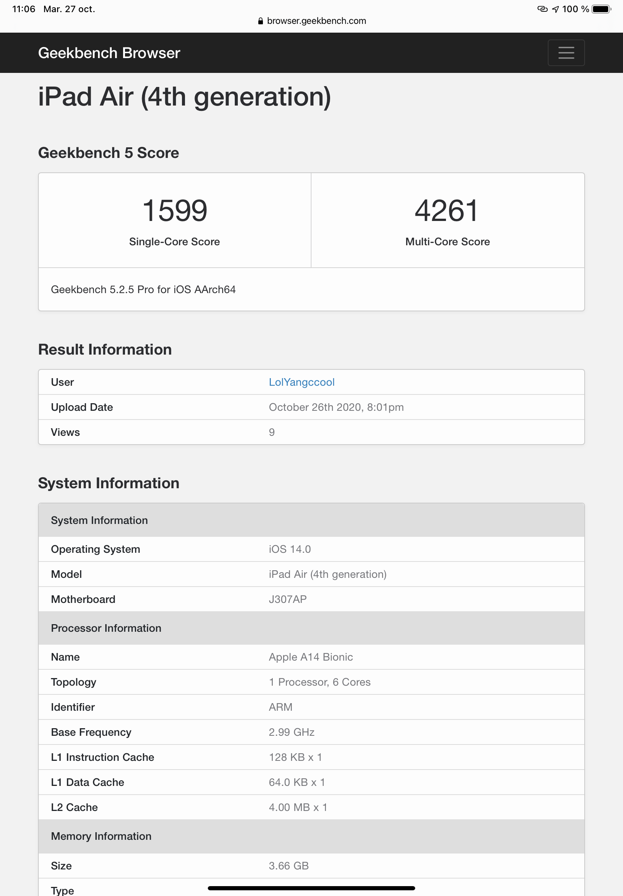Tap the personal hotspot link status icon
The image size is (623, 896).
(x=542, y=9)
